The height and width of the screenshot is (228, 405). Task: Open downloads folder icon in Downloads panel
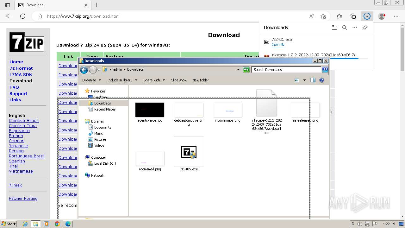point(334,28)
